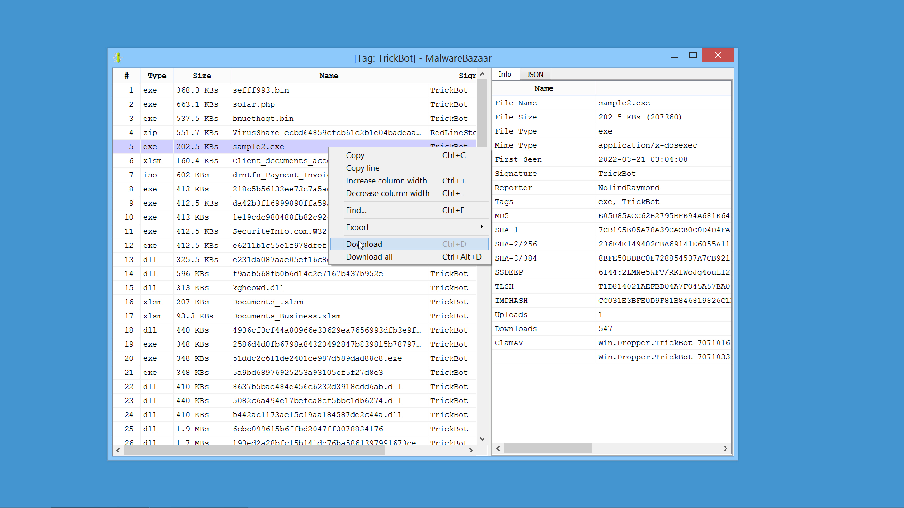Image resolution: width=904 pixels, height=508 pixels.
Task: Switch to the JSON tab
Action: coord(535,74)
